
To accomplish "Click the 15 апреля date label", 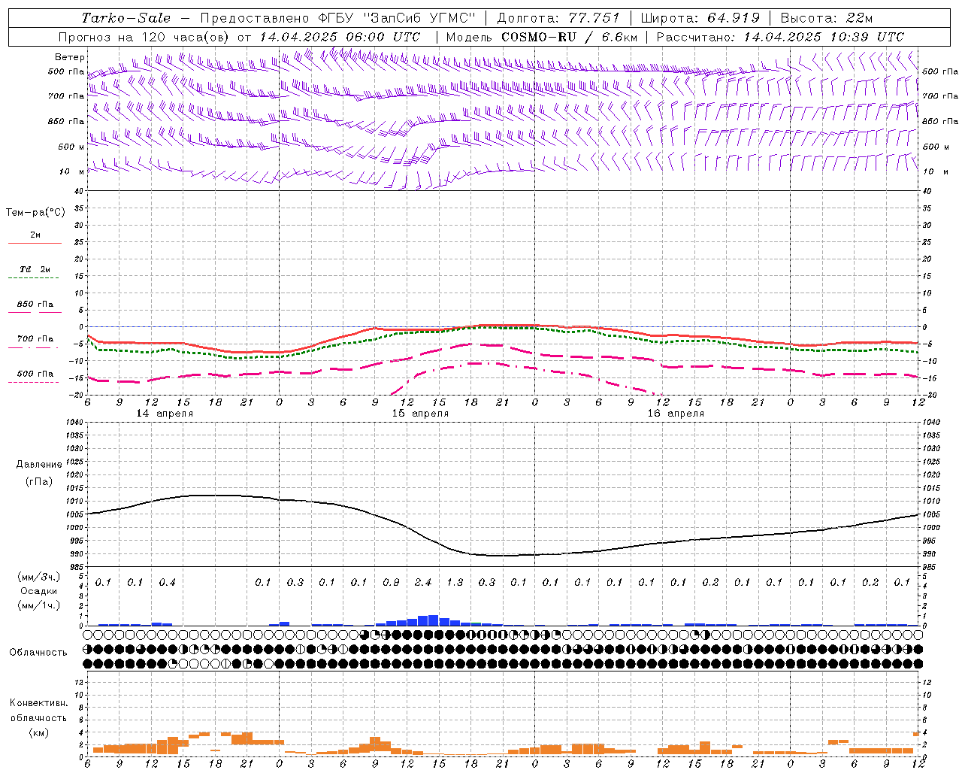I will click(x=420, y=414).
